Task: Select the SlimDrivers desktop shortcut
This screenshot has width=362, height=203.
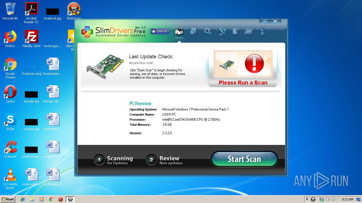Action: [x=74, y=11]
